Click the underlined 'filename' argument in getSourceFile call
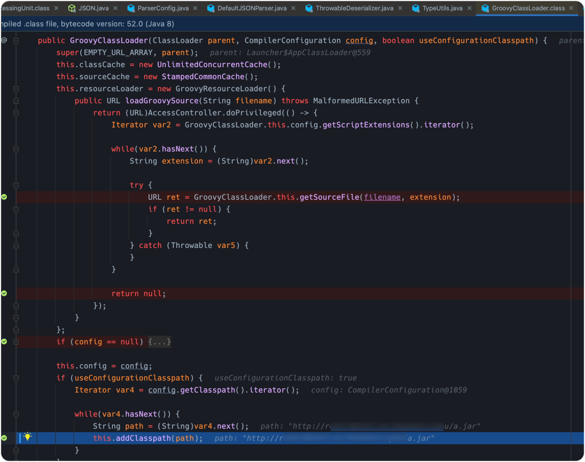The image size is (585, 462). [382, 197]
